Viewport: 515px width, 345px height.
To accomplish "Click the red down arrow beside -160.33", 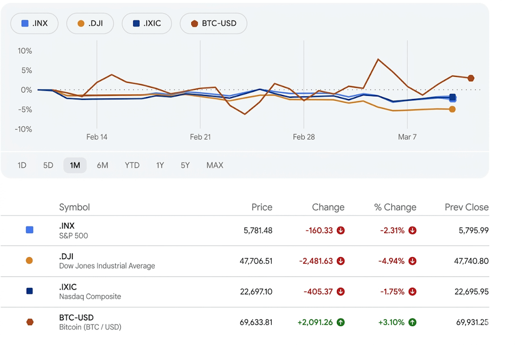I will [340, 231].
